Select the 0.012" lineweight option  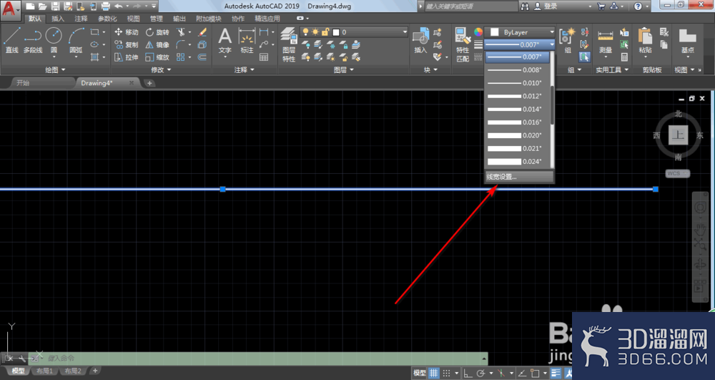[x=518, y=96]
